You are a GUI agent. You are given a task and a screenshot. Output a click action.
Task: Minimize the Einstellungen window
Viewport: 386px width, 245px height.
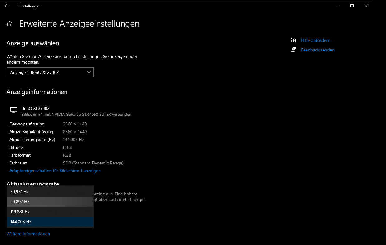(x=338, y=6)
